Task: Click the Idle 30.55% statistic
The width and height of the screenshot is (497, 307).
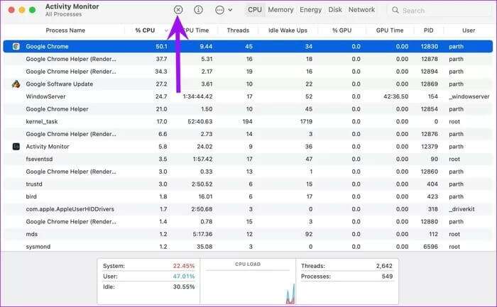Action: click(148, 286)
